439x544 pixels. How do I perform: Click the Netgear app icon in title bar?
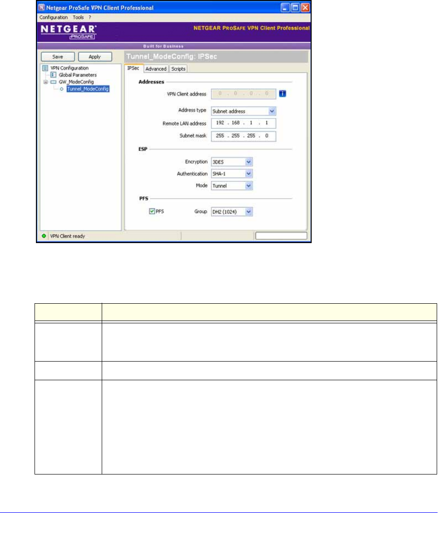[42, 7]
